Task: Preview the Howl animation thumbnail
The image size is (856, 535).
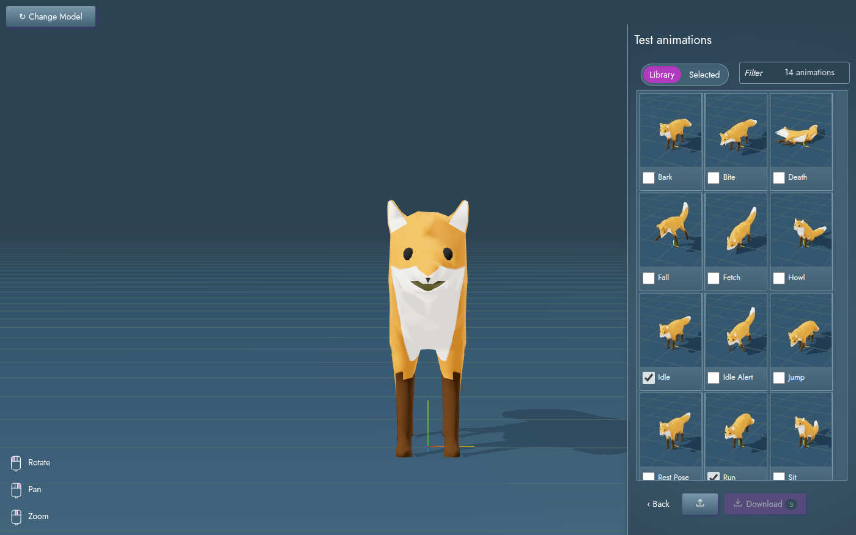Action: click(x=801, y=230)
